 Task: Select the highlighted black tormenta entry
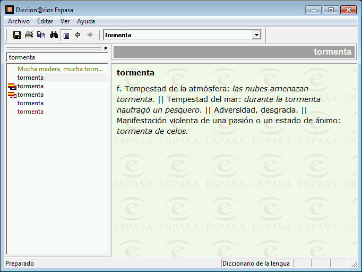tap(30, 78)
